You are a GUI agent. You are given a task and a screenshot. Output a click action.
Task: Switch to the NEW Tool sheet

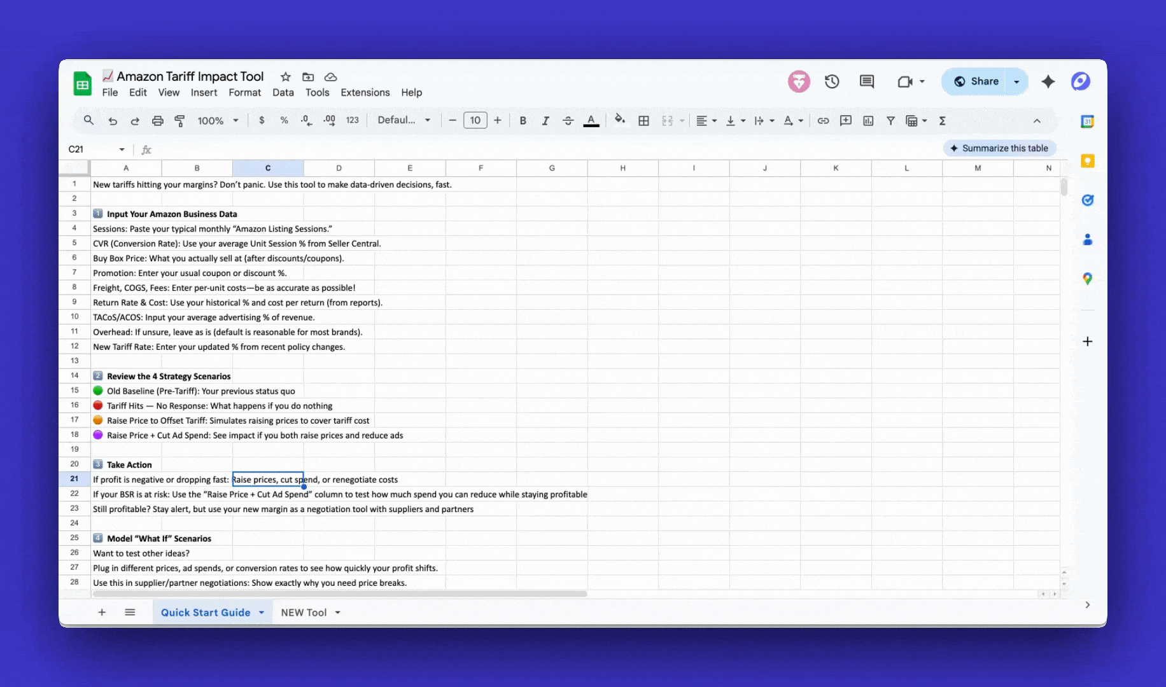(x=304, y=613)
